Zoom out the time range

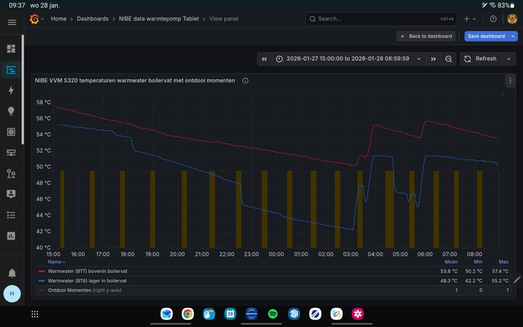click(x=448, y=59)
